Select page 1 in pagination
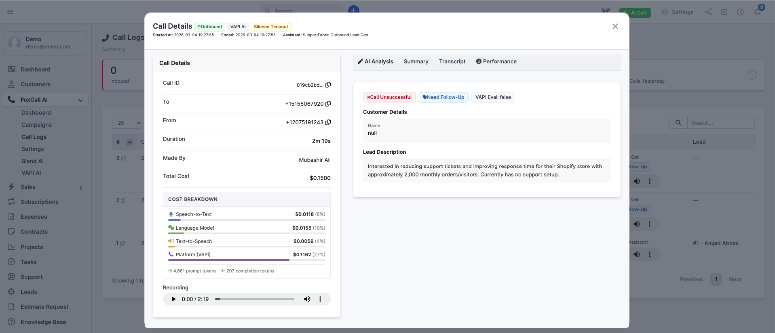 tap(716, 279)
